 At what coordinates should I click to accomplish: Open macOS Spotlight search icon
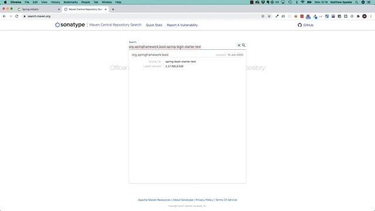pos(357,2)
